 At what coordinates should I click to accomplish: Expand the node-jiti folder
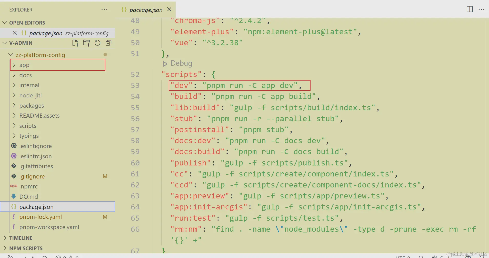tap(14, 95)
